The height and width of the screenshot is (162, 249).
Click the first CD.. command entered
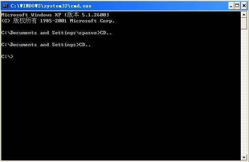pos(106,33)
